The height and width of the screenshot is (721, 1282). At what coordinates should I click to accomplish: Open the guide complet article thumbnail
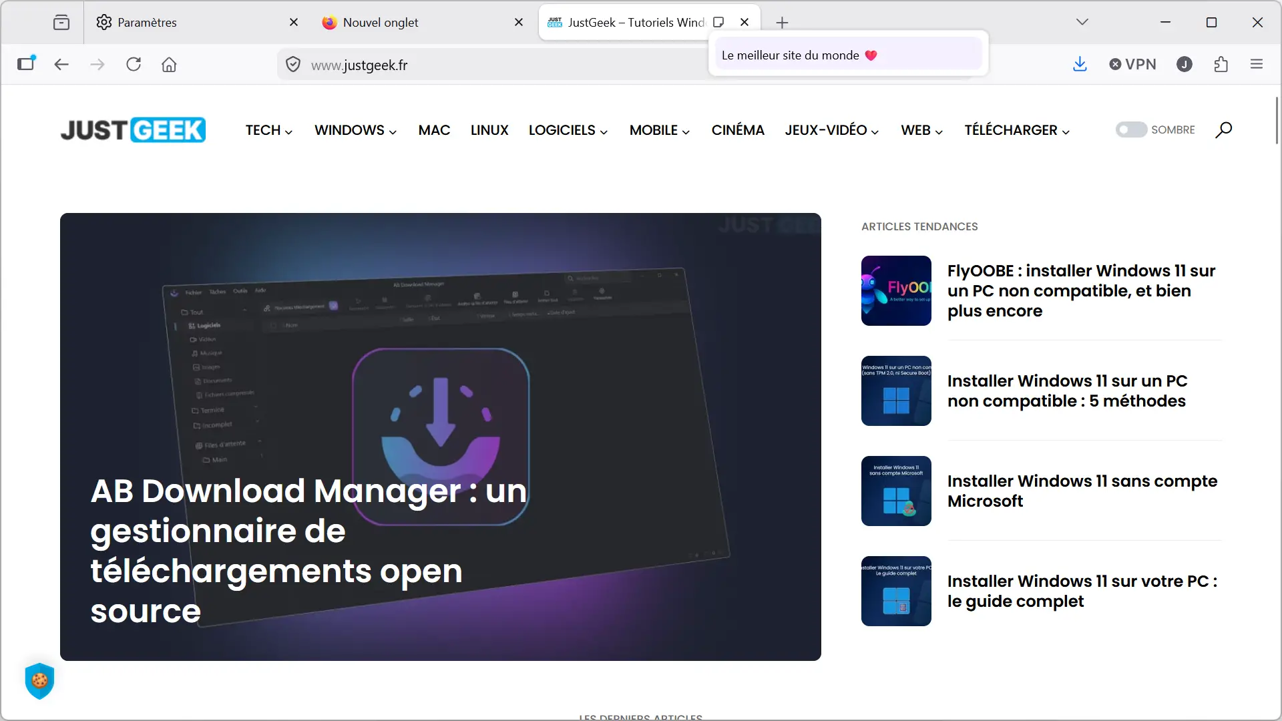896,591
